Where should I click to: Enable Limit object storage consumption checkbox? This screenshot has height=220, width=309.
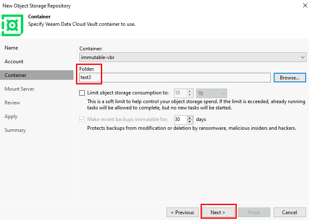pyautogui.click(x=82, y=93)
